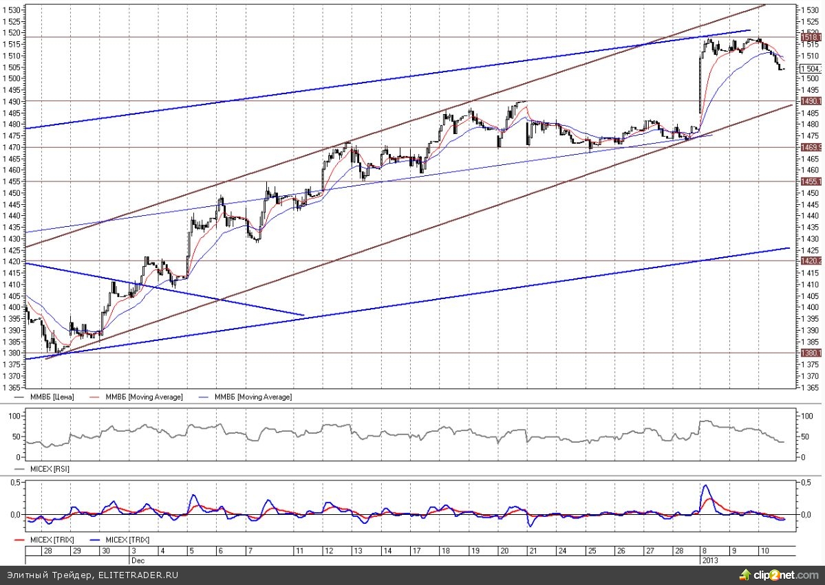The height and width of the screenshot is (585, 825).
Task: Click the 1455.1 level price tag
Action: (x=811, y=181)
